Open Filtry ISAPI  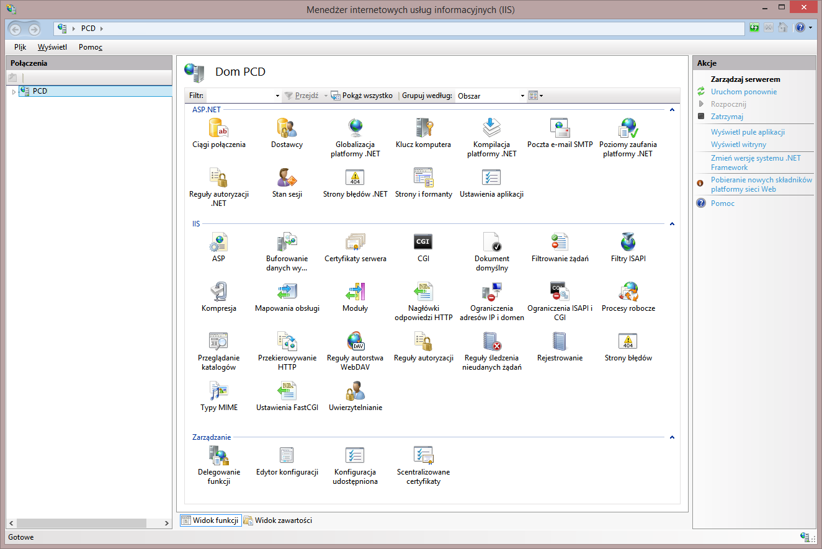[x=628, y=248]
